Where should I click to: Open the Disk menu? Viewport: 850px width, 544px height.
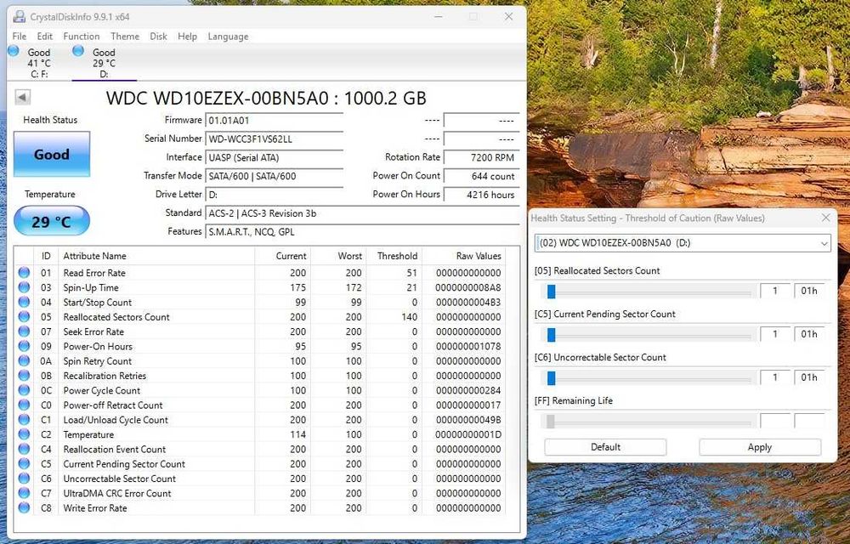coord(158,37)
